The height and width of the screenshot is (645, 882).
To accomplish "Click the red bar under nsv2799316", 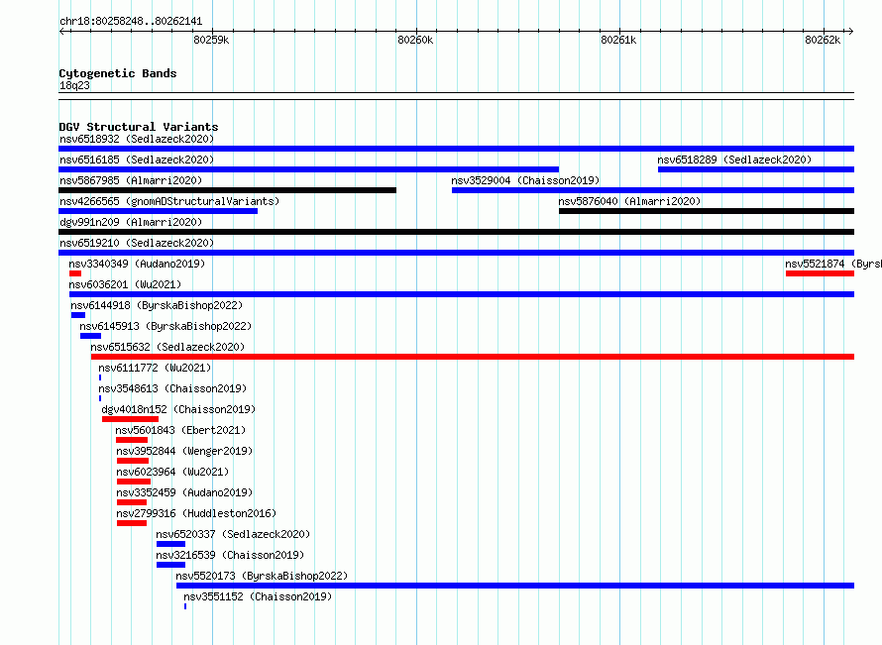I will tap(132, 523).
